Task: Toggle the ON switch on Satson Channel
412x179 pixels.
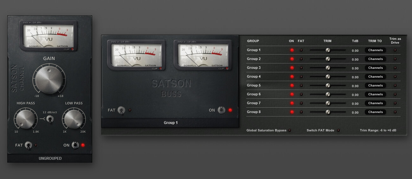Action: click(75, 145)
